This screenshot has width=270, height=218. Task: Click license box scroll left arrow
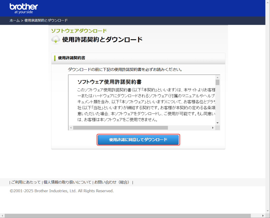tap(71, 128)
